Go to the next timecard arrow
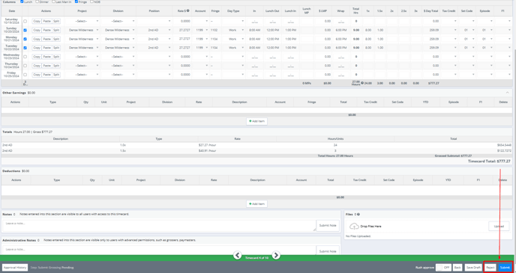Screen dimensions: 516x273 point(276,255)
